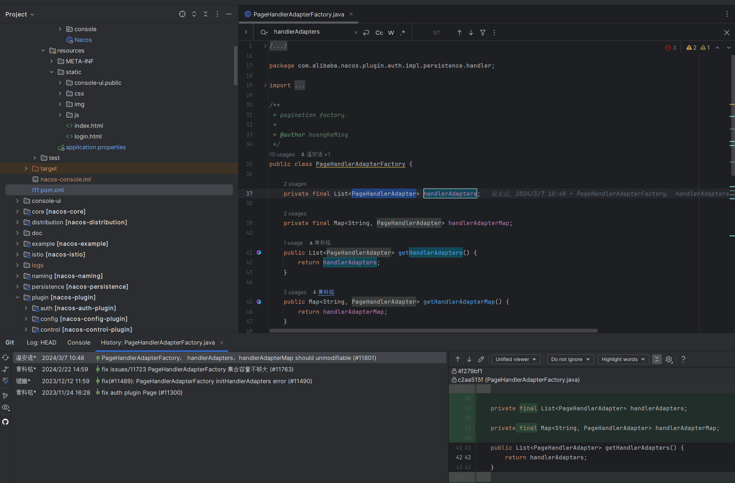This screenshot has width=735, height=483.
Task: Click branch icon in Git history sidebar
Action: click(x=5, y=396)
